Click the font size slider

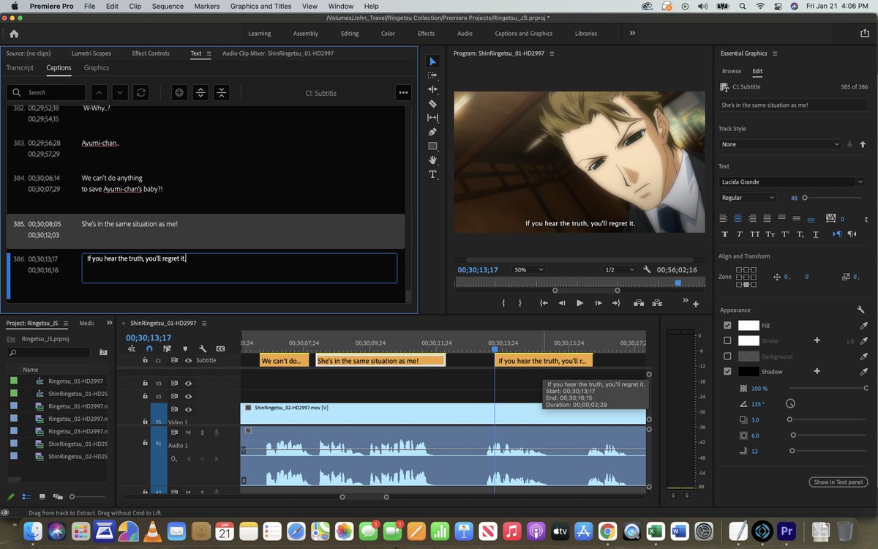[x=833, y=198]
